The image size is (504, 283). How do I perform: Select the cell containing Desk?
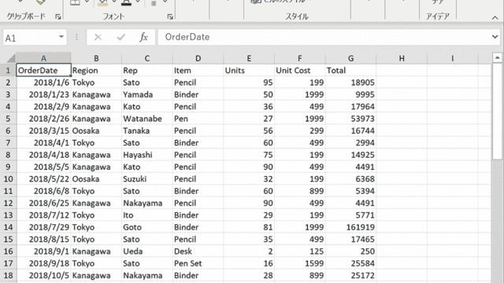[x=198, y=252]
